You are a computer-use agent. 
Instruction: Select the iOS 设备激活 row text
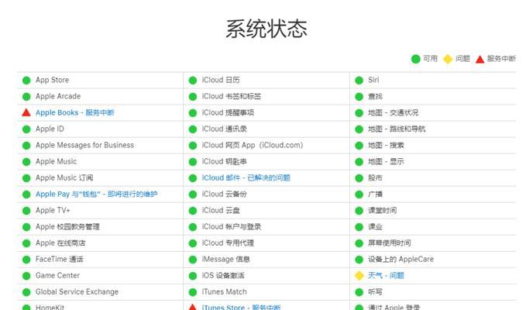coord(223,276)
